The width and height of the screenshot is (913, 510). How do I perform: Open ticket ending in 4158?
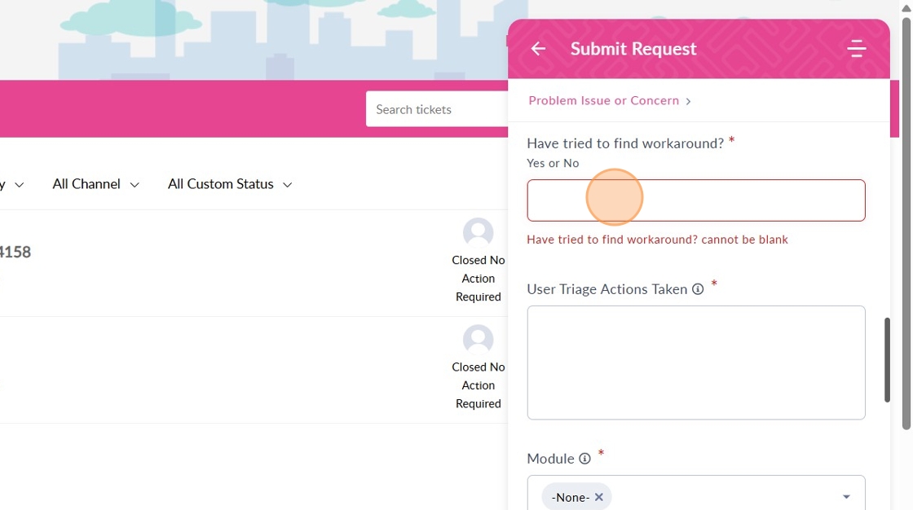(x=15, y=252)
